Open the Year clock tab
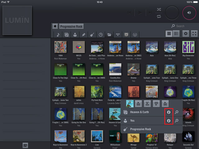Screen dimensions: 199x149 pos(101,34)
